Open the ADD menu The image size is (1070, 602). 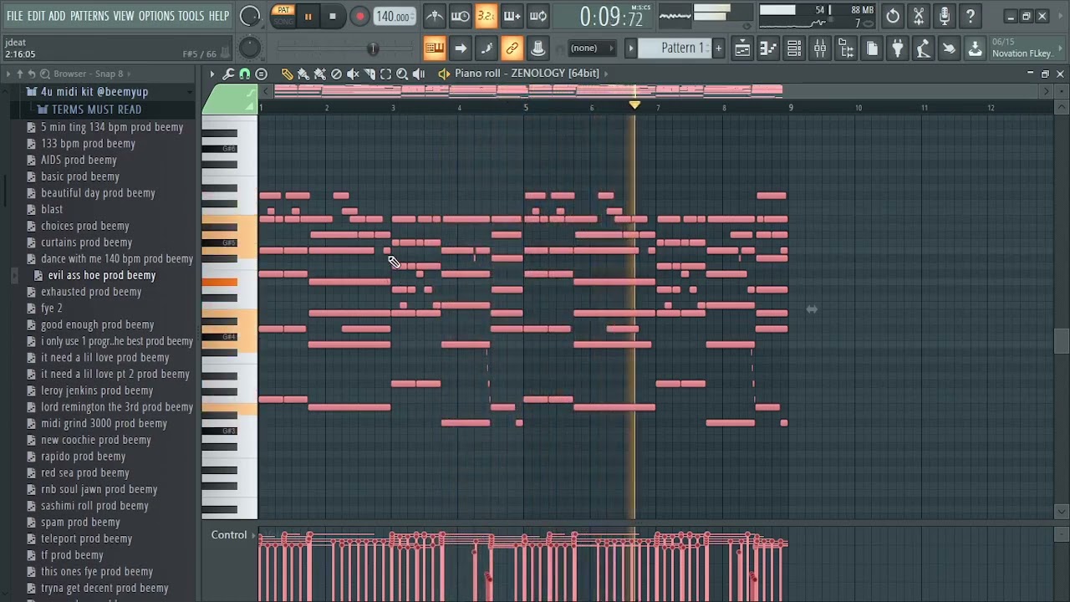pos(57,16)
